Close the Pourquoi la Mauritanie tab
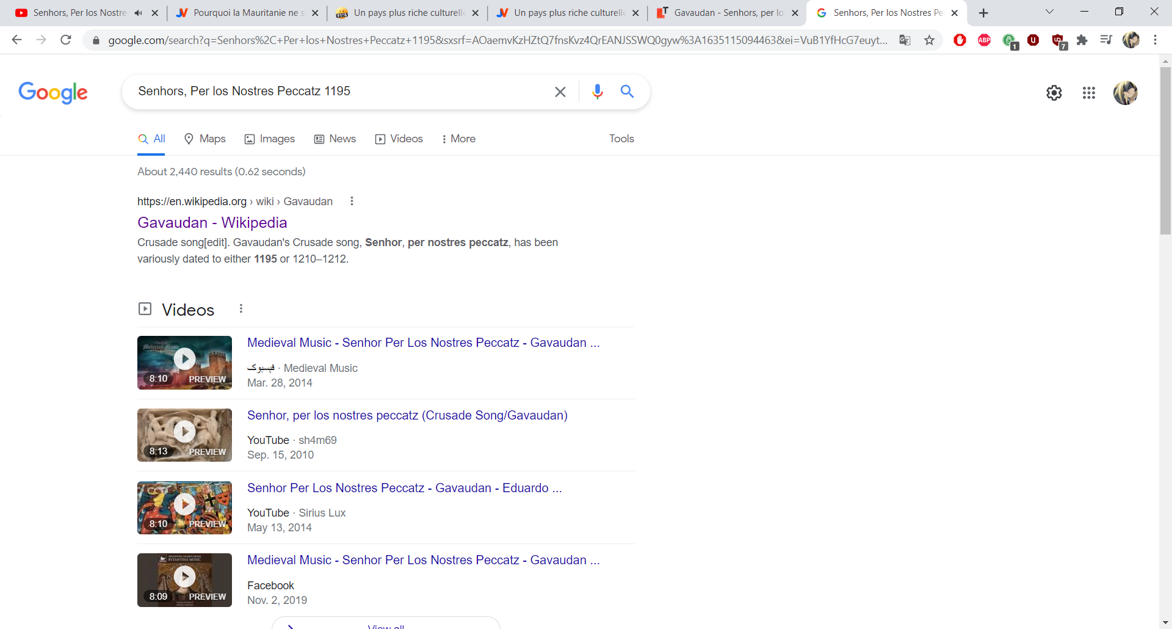Viewport: 1172px width, 629px height. point(315,13)
